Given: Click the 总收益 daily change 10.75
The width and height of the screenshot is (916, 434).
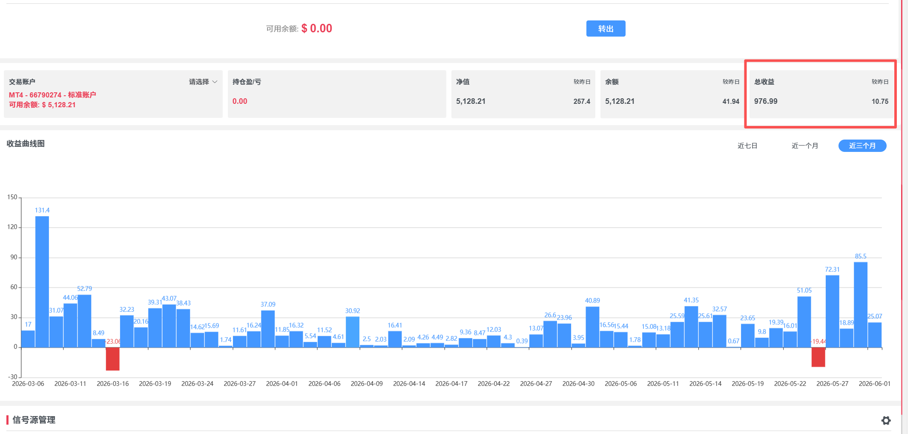Looking at the screenshot, I should pyautogui.click(x=880, y=101).
